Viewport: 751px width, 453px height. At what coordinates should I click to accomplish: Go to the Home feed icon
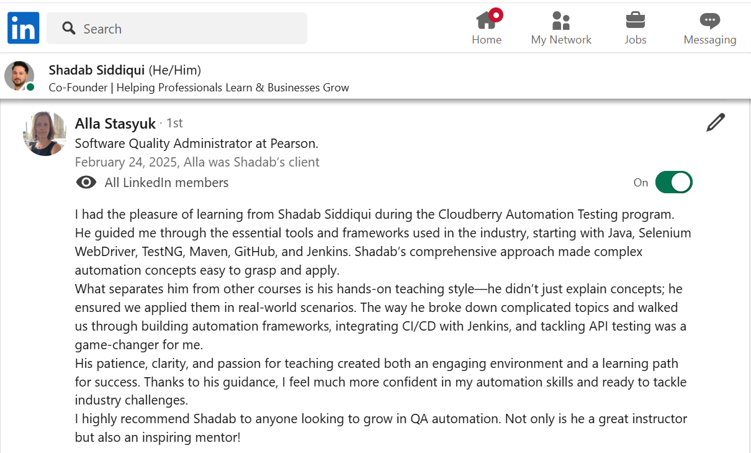point(485,21)
